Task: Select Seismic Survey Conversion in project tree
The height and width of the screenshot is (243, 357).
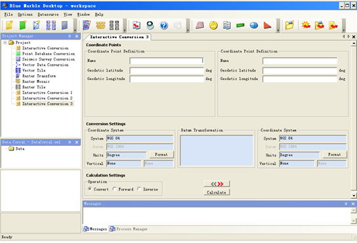Action: pos(45,59)
